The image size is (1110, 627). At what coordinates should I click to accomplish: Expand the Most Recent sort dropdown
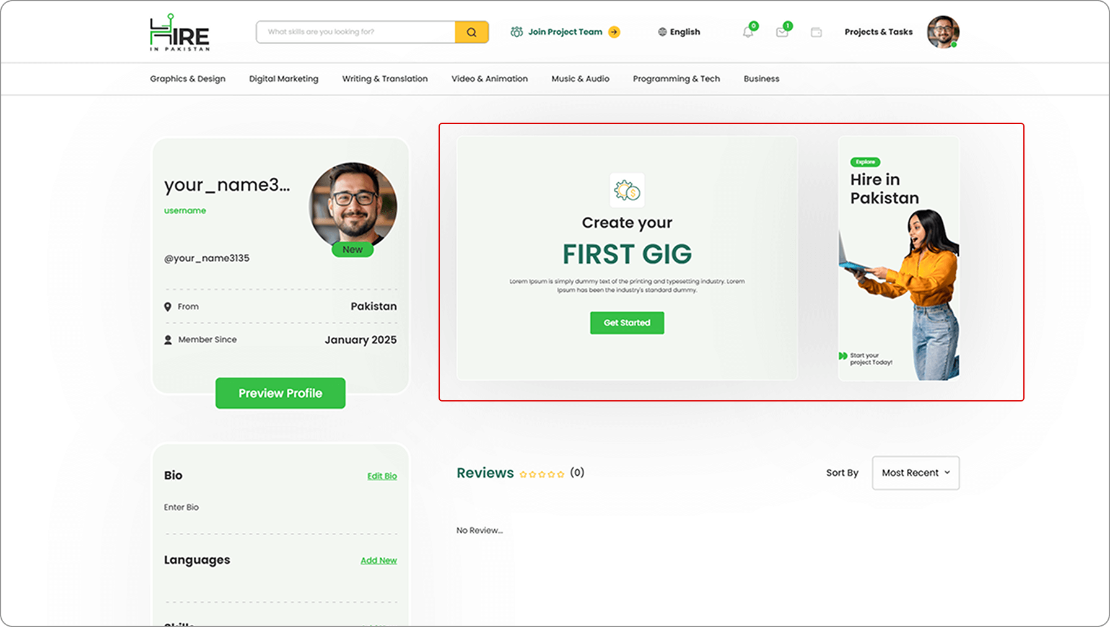(x=916, y=473)
